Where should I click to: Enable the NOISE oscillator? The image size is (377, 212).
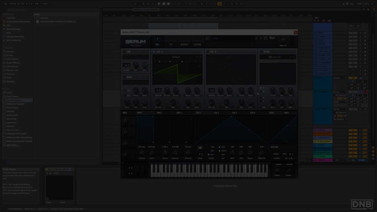[125, 77]
